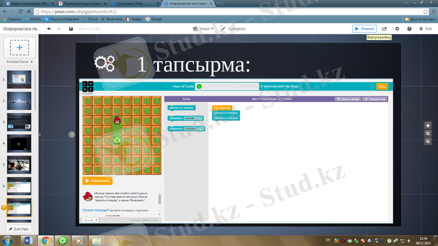Zoom in using the canvas magnifier

pyautogui.click(x=428, y=133)
